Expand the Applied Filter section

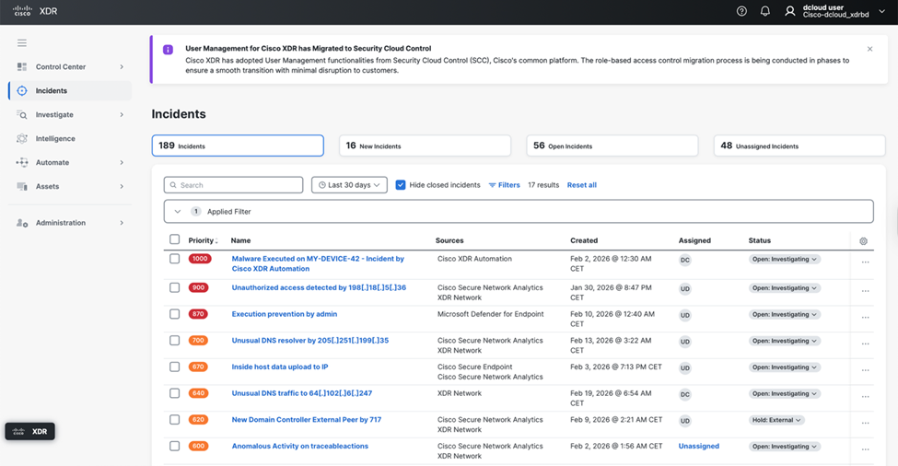click(x=178, y=212)
